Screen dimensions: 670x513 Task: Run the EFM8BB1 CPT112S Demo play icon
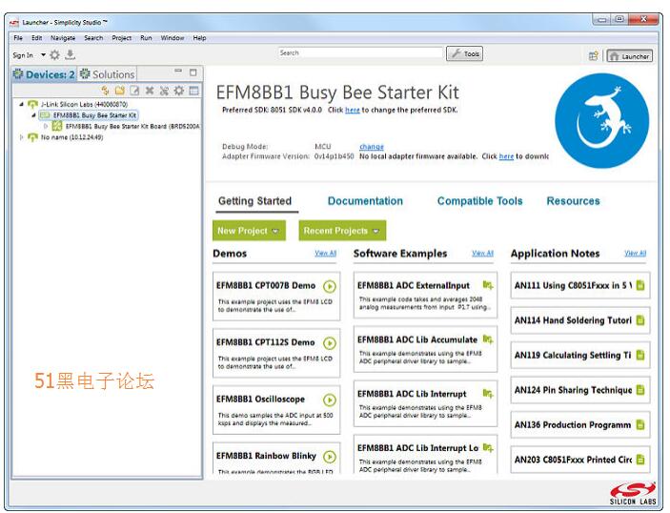330,343
